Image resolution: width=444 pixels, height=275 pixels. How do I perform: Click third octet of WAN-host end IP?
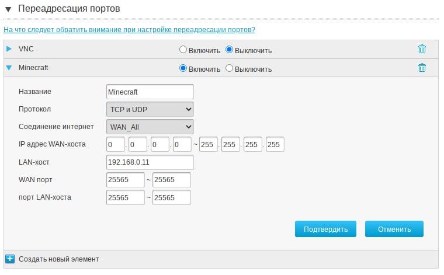(x=253, y=144)
